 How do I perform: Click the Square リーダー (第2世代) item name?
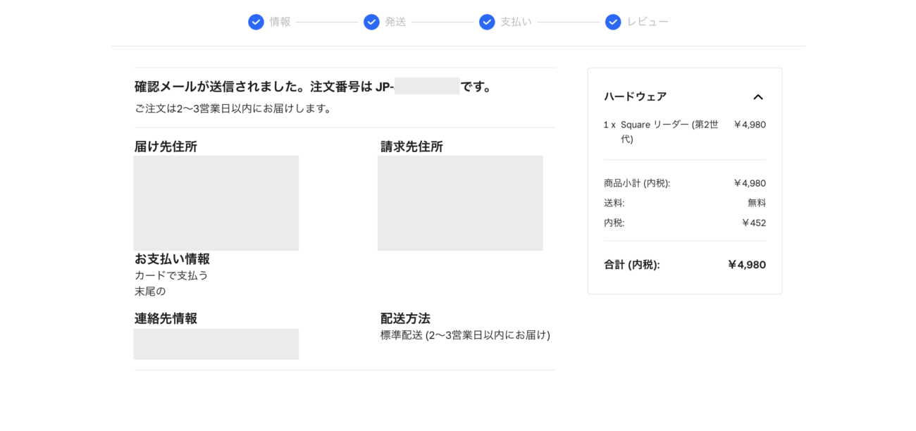pos(669,132)
